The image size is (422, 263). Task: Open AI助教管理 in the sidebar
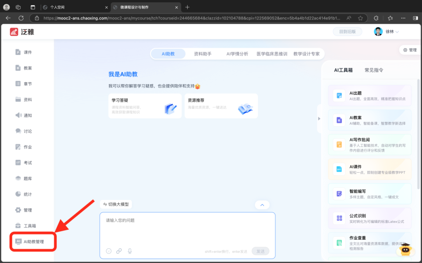(x=33, y=242)
